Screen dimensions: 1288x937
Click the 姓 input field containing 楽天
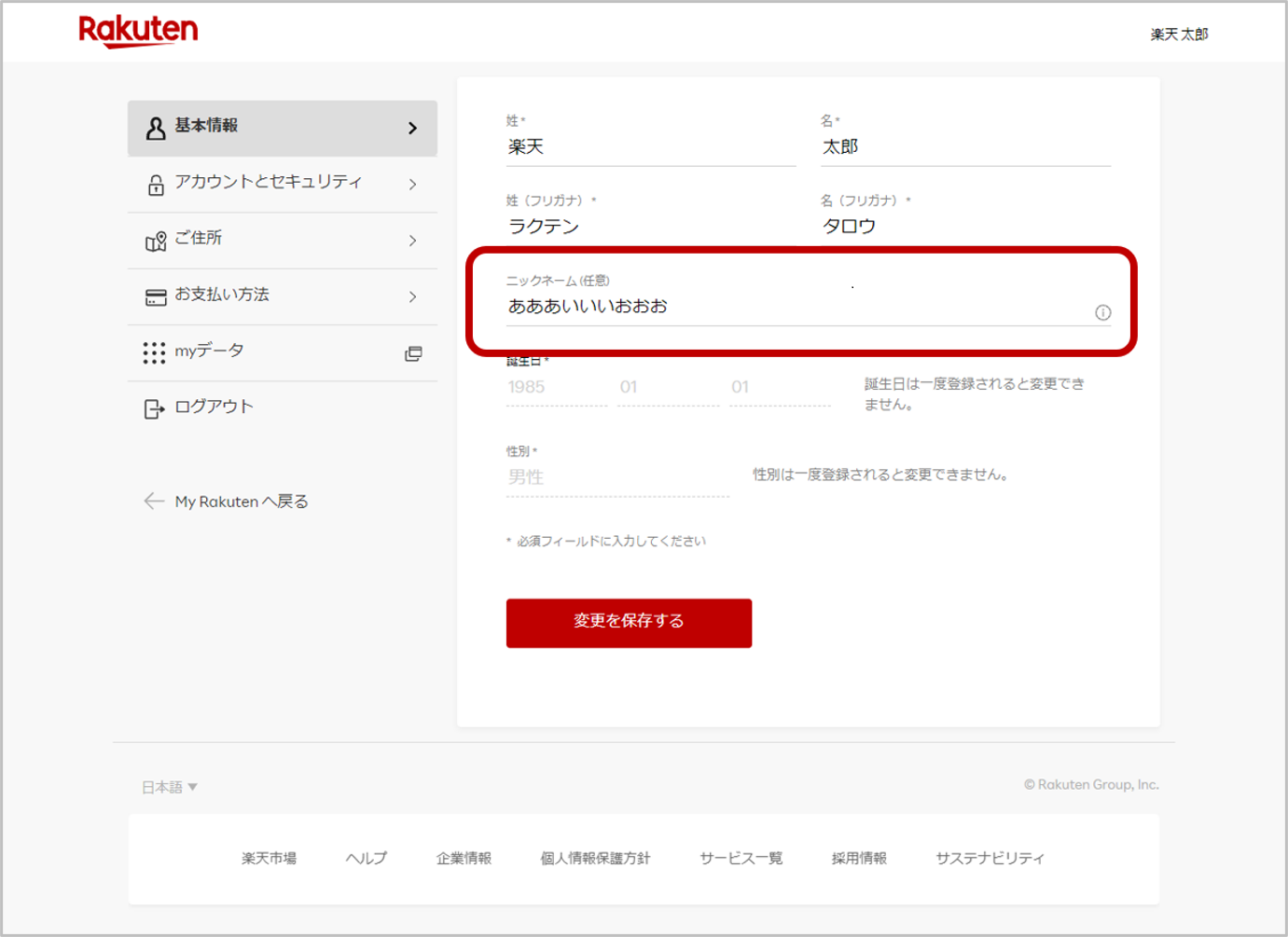point(650,147)
